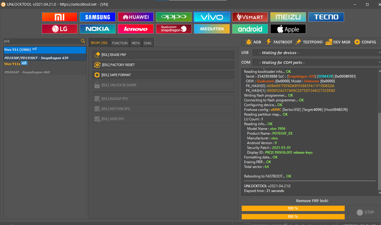Open FASTBOOT mode tools
Image resolution: width=381 pixels, height=225 pixels.
279,42
